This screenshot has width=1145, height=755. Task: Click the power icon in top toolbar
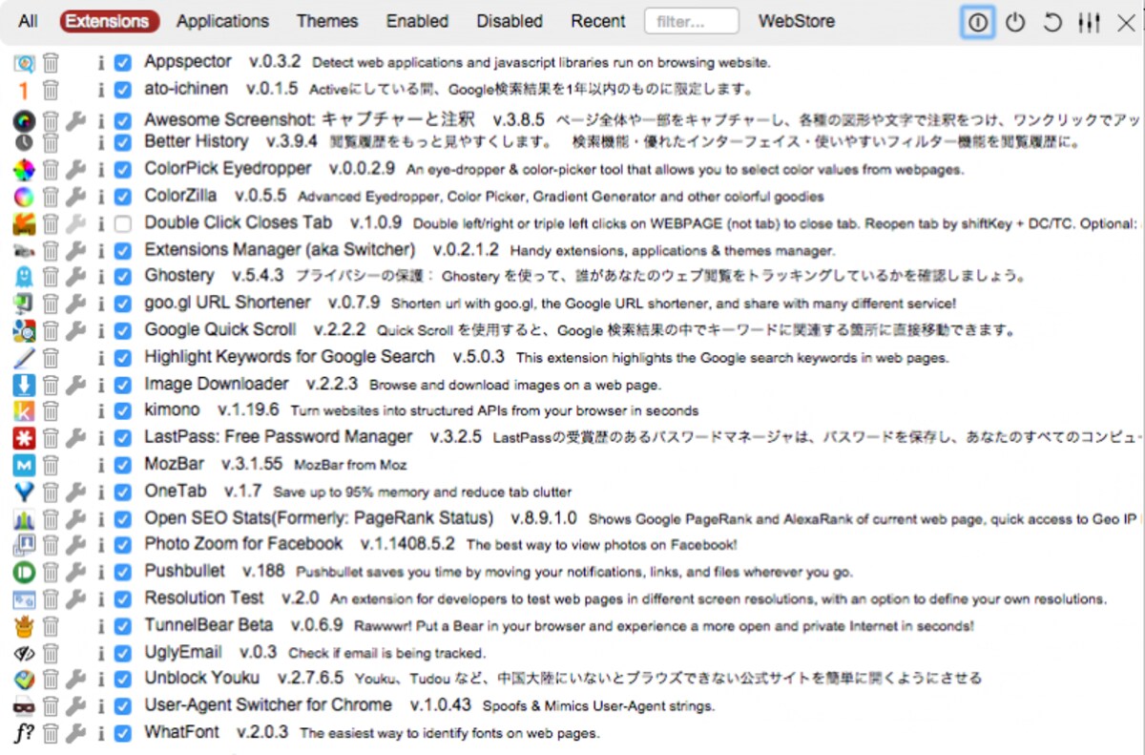click(1015, 22)
